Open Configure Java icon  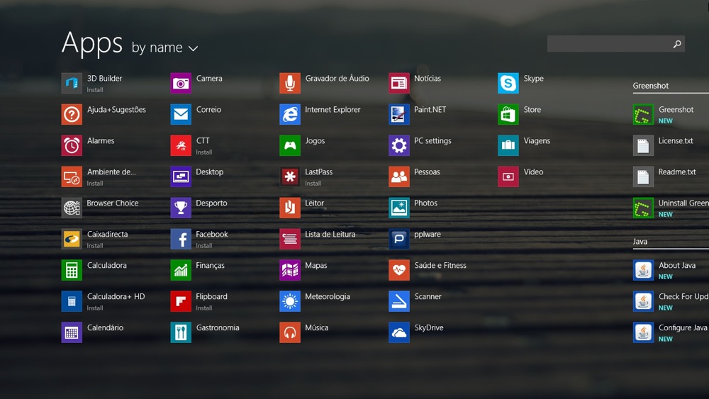tap(643, 332)
